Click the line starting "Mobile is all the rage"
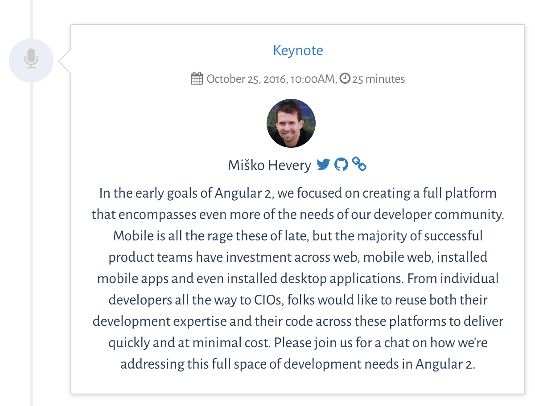The width and height of the screenshot is (535, 406). 298,235
